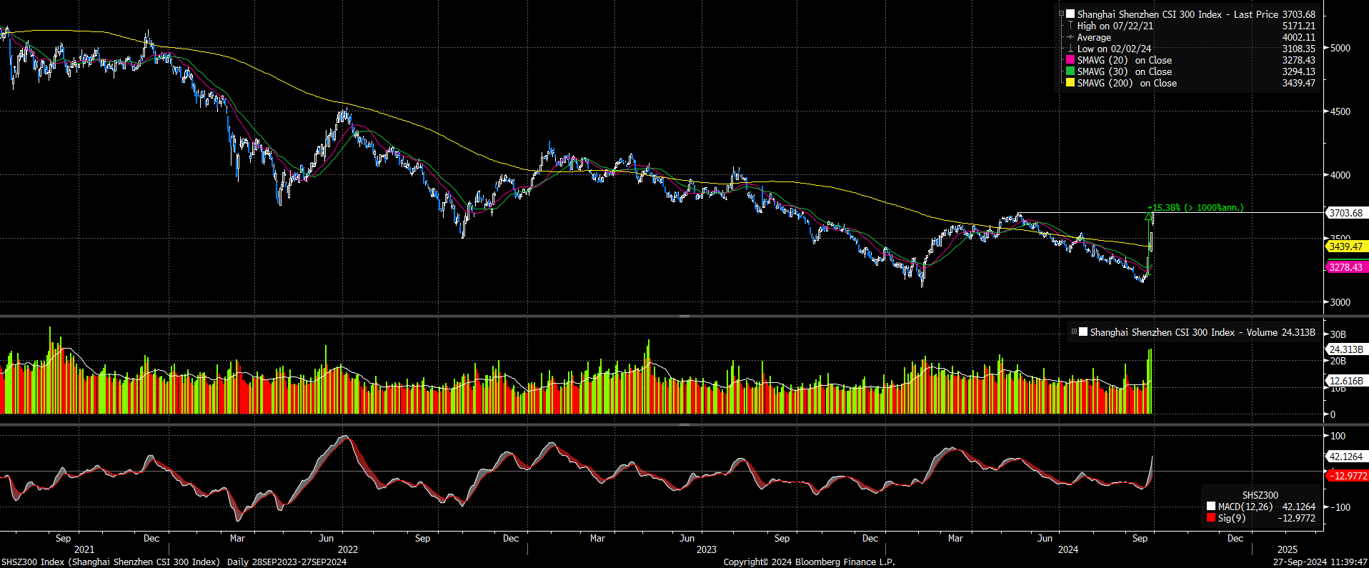Click the 4000 label on price axis
Viewport: 1369px width, 568px height.
pyautogui.click(x=1340, y=175)
